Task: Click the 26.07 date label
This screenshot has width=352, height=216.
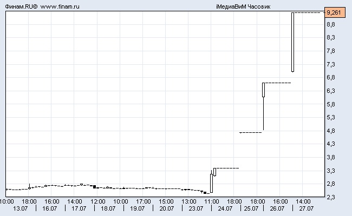Action: [x=277, y=208]
